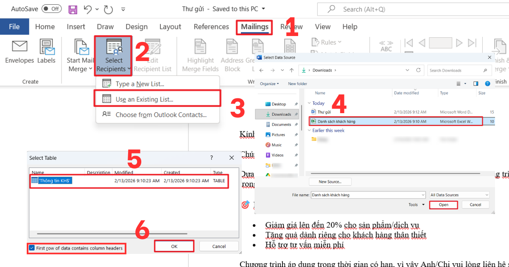509x267 pixels.
Task: Open the Customize Quick Access Toolbar arrow
Action: click(x=123, y=9)
